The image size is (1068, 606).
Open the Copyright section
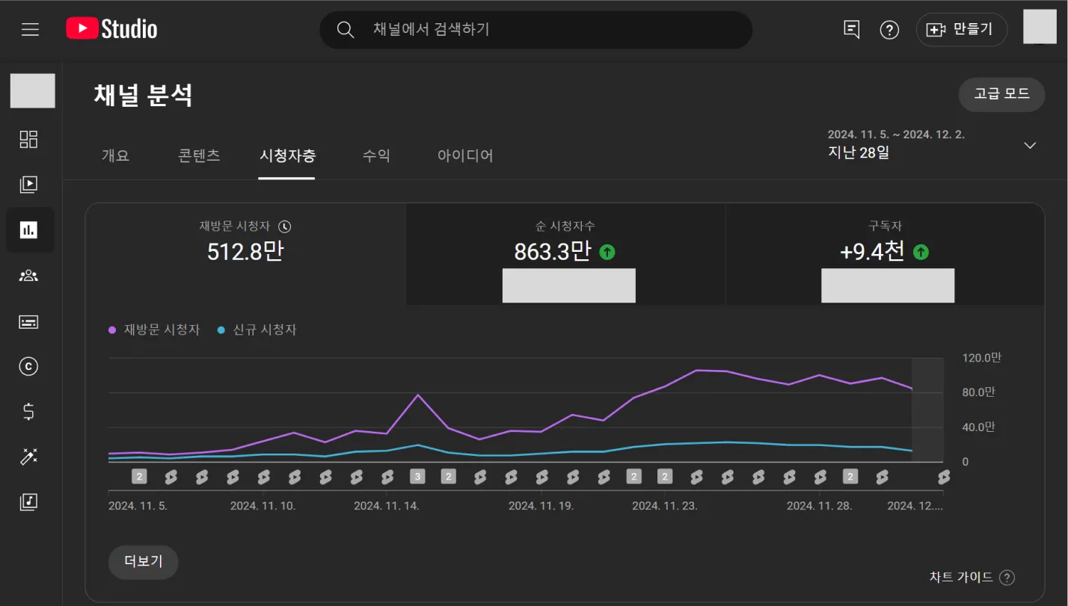[30, 366]
